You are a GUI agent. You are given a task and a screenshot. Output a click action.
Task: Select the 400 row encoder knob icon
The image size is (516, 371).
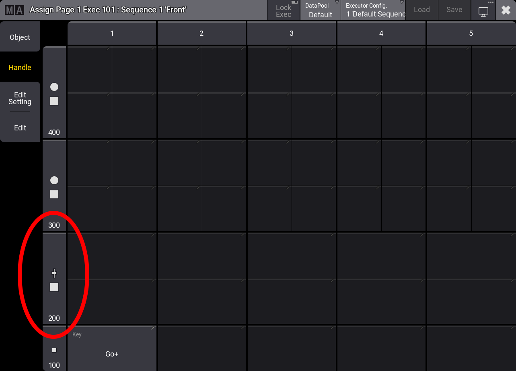[54, 87]
